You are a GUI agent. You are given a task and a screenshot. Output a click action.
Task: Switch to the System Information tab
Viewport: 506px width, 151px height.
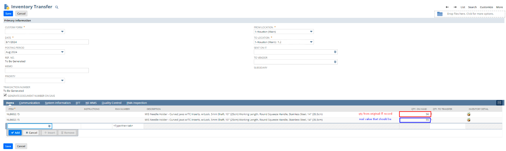(x=58, y=103)
